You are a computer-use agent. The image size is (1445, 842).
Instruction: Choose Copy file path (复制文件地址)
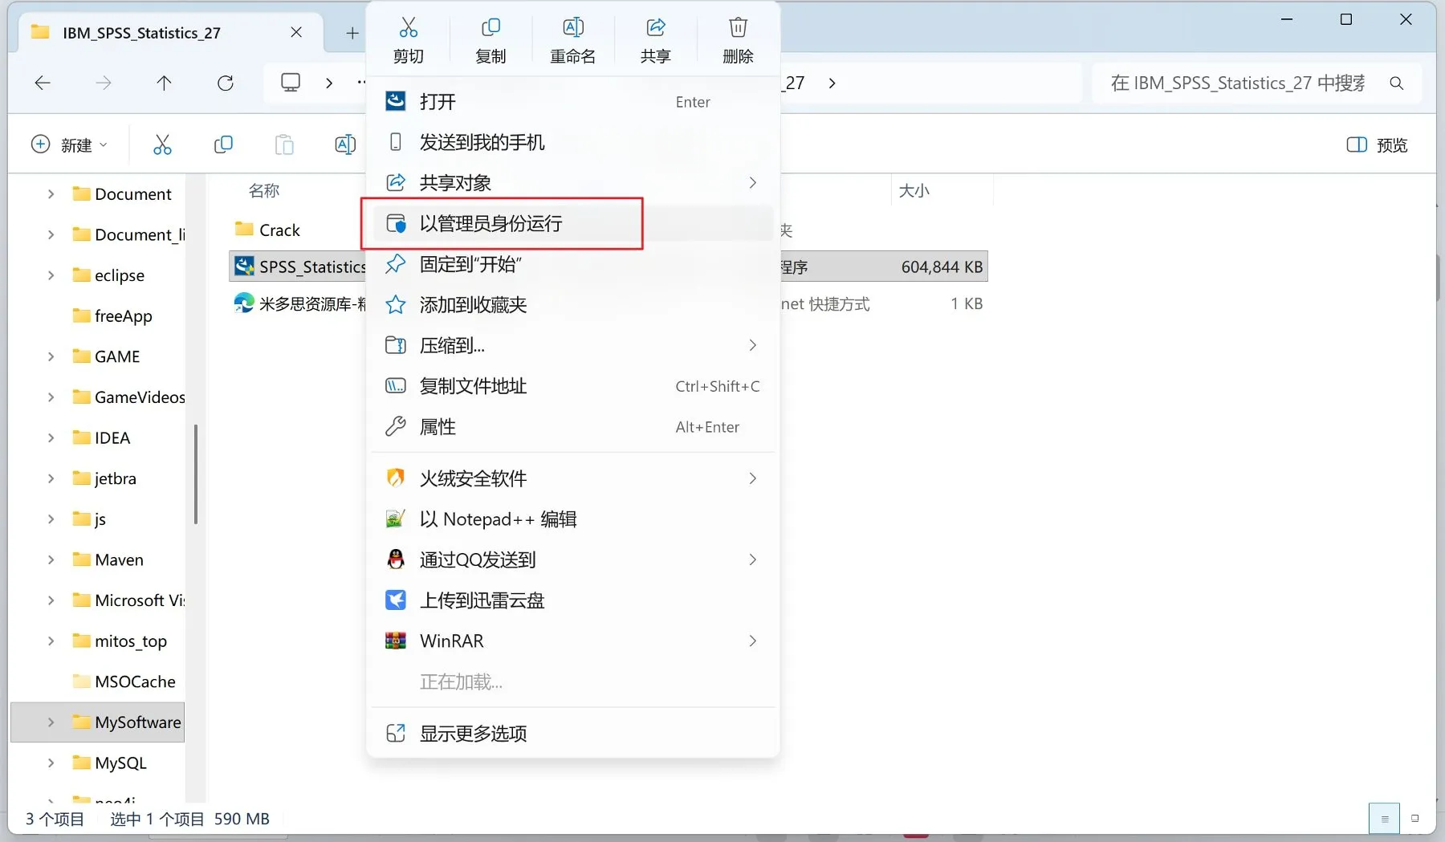coord(572,386)
